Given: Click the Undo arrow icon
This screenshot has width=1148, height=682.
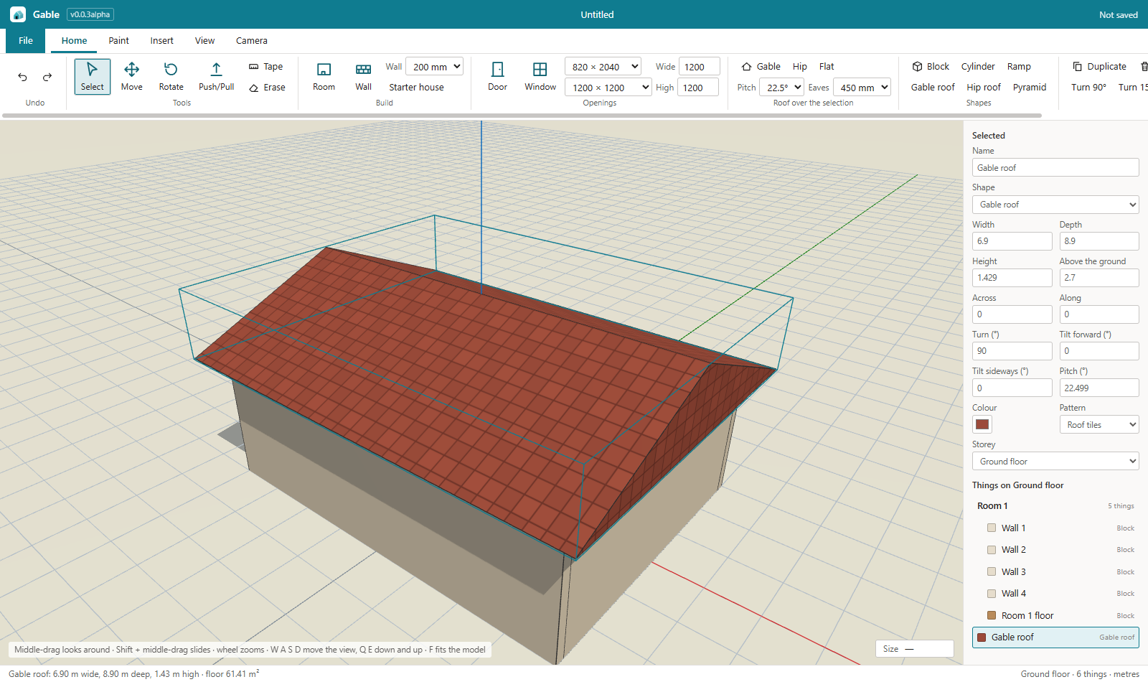Looking at the screenshot, I should coord(23,77).
